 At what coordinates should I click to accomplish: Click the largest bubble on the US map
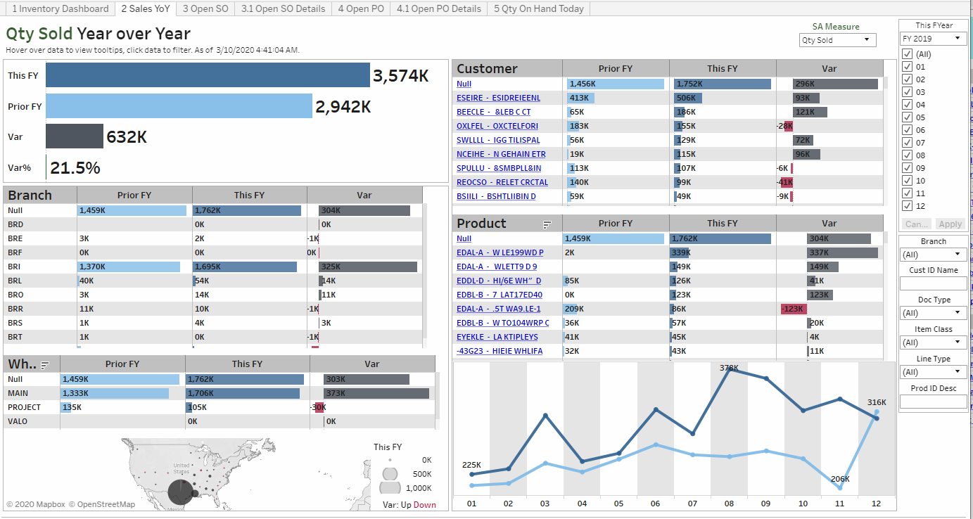(x=179, y=492)
